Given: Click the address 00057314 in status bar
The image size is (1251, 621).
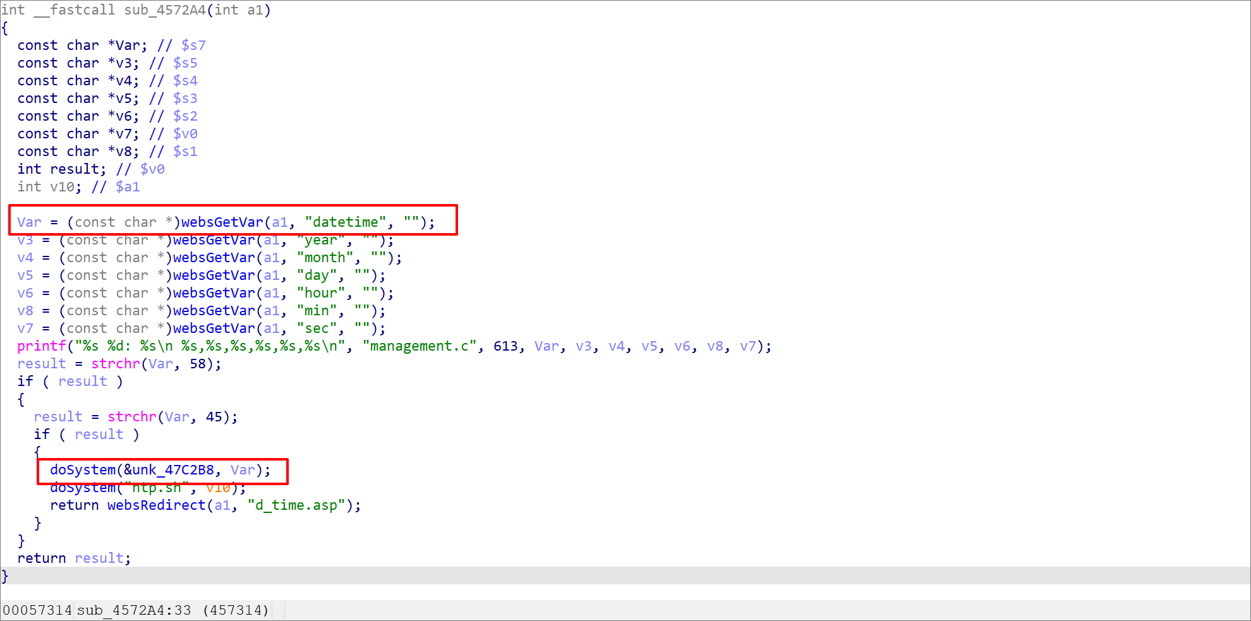Looking at the screenshot, I should (x=37, y=610).
